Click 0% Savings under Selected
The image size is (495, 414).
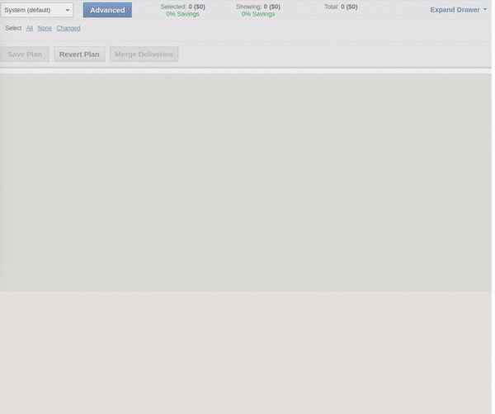coord(182,14)
